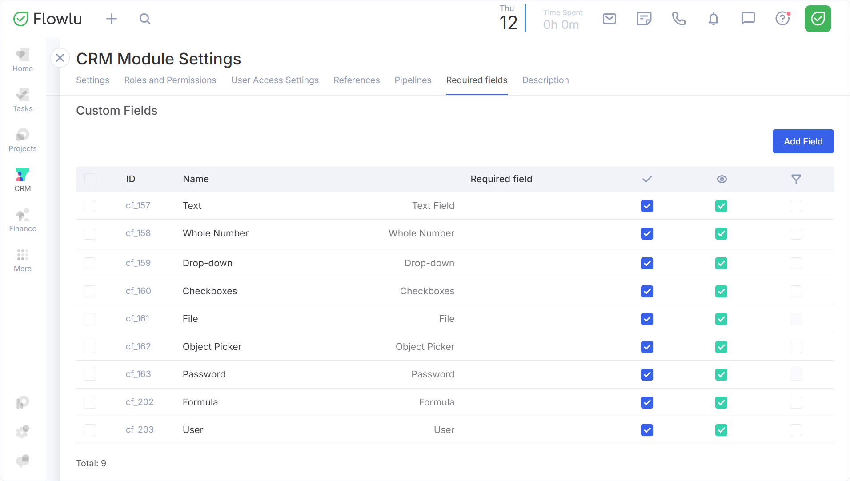Enable filter checkbox for Drop-down row
Viewport: 850px width, 481px height.
796,263
